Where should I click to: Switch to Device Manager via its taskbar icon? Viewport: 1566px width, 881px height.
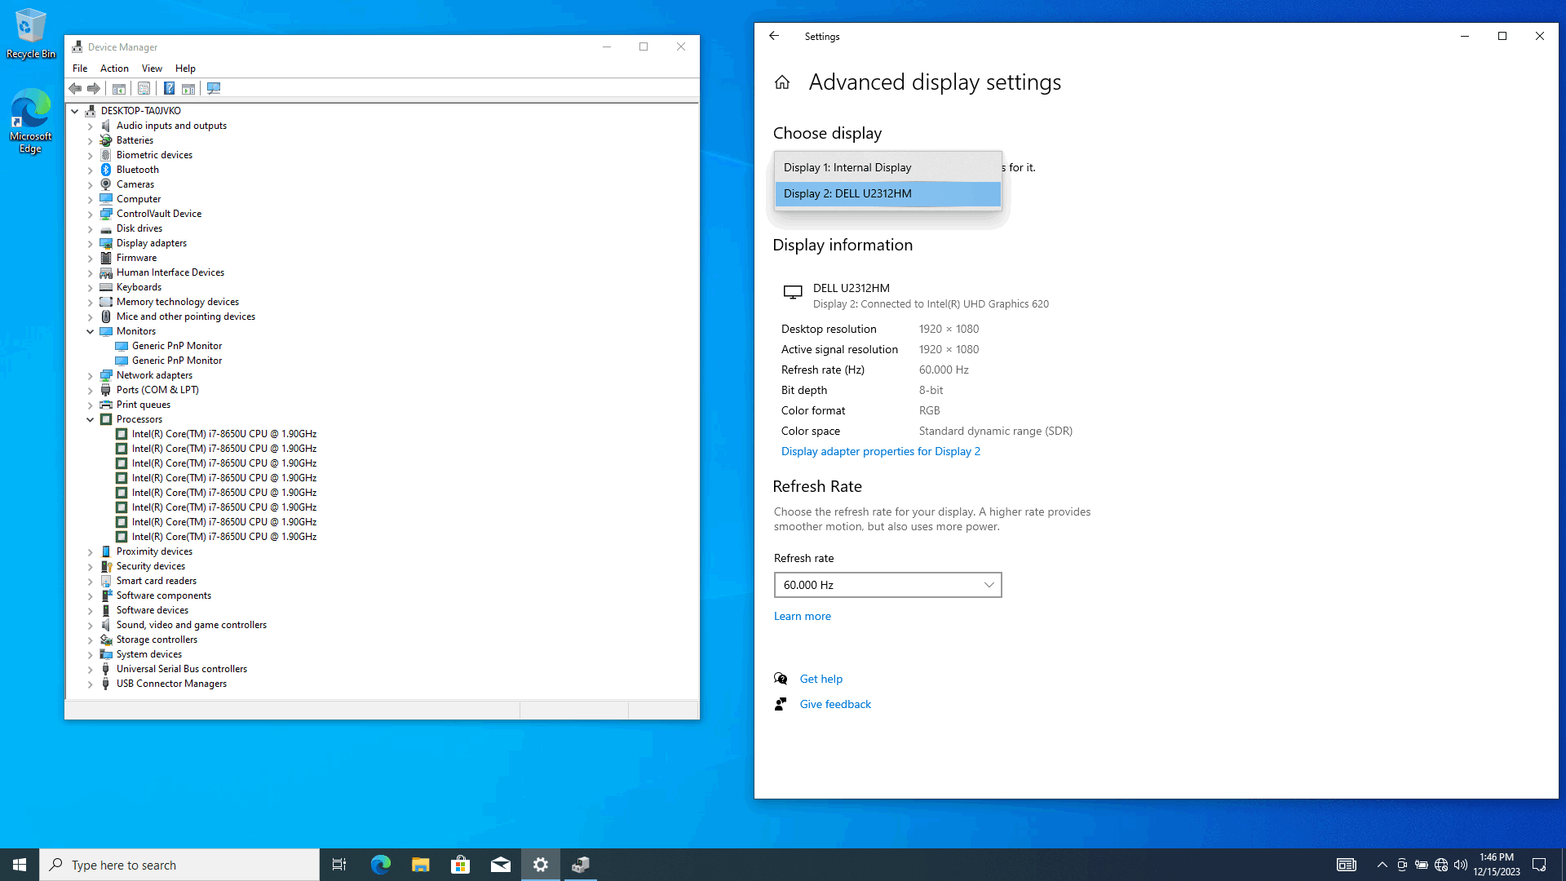pos(580,865)
